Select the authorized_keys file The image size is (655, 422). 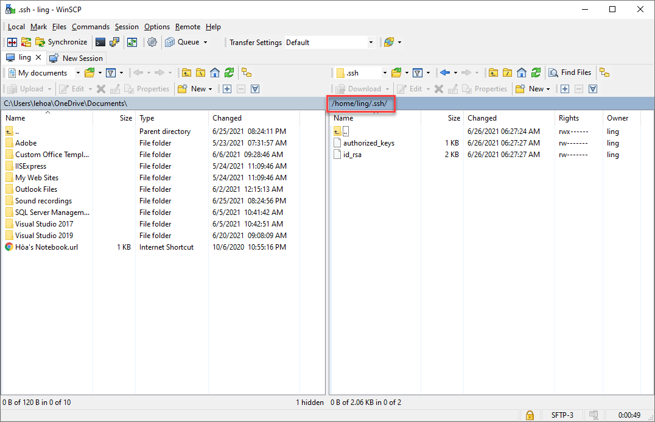point(369,143)
